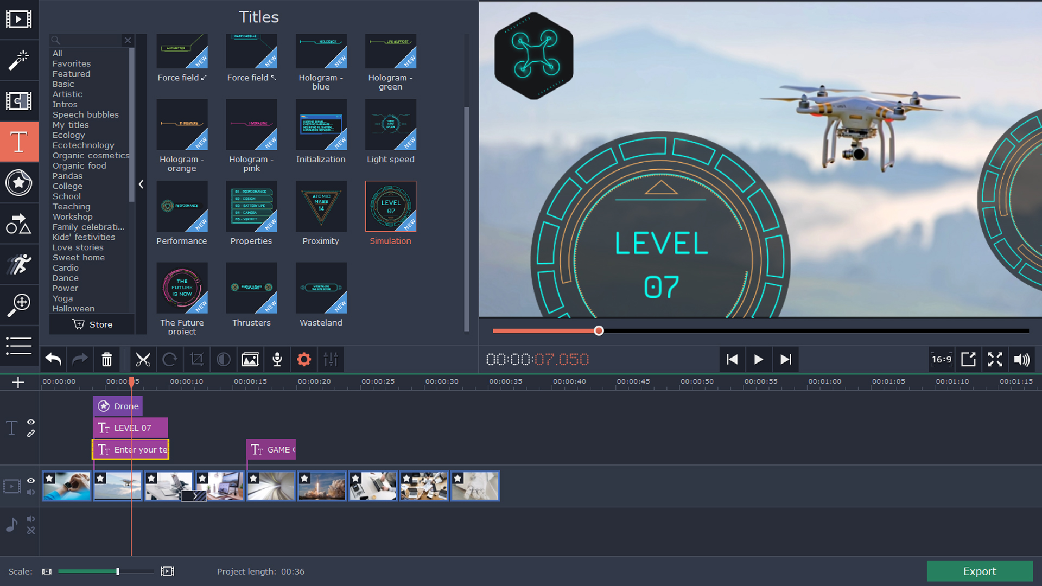Click the Rotate clip icon

[170, 359]
